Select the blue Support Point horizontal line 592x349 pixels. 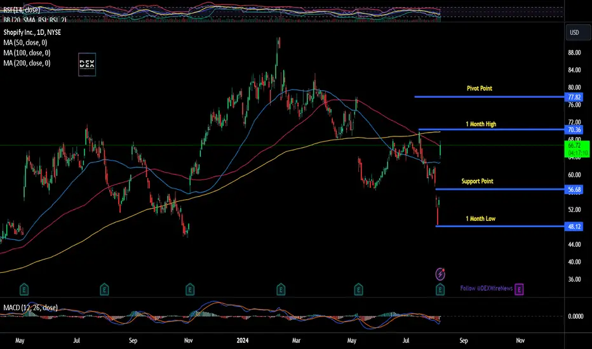[x=500, y=189]
